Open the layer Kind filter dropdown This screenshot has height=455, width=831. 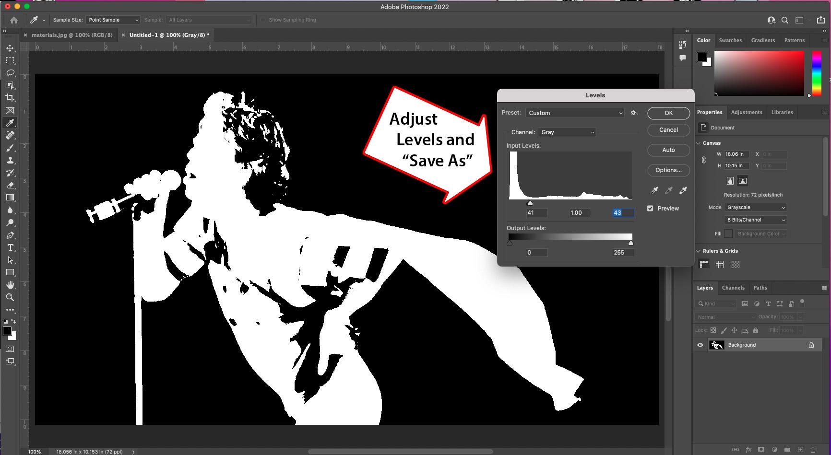point(715,303)
